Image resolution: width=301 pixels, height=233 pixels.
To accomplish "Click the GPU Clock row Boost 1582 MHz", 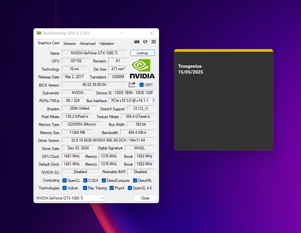I will click(144, 156).
